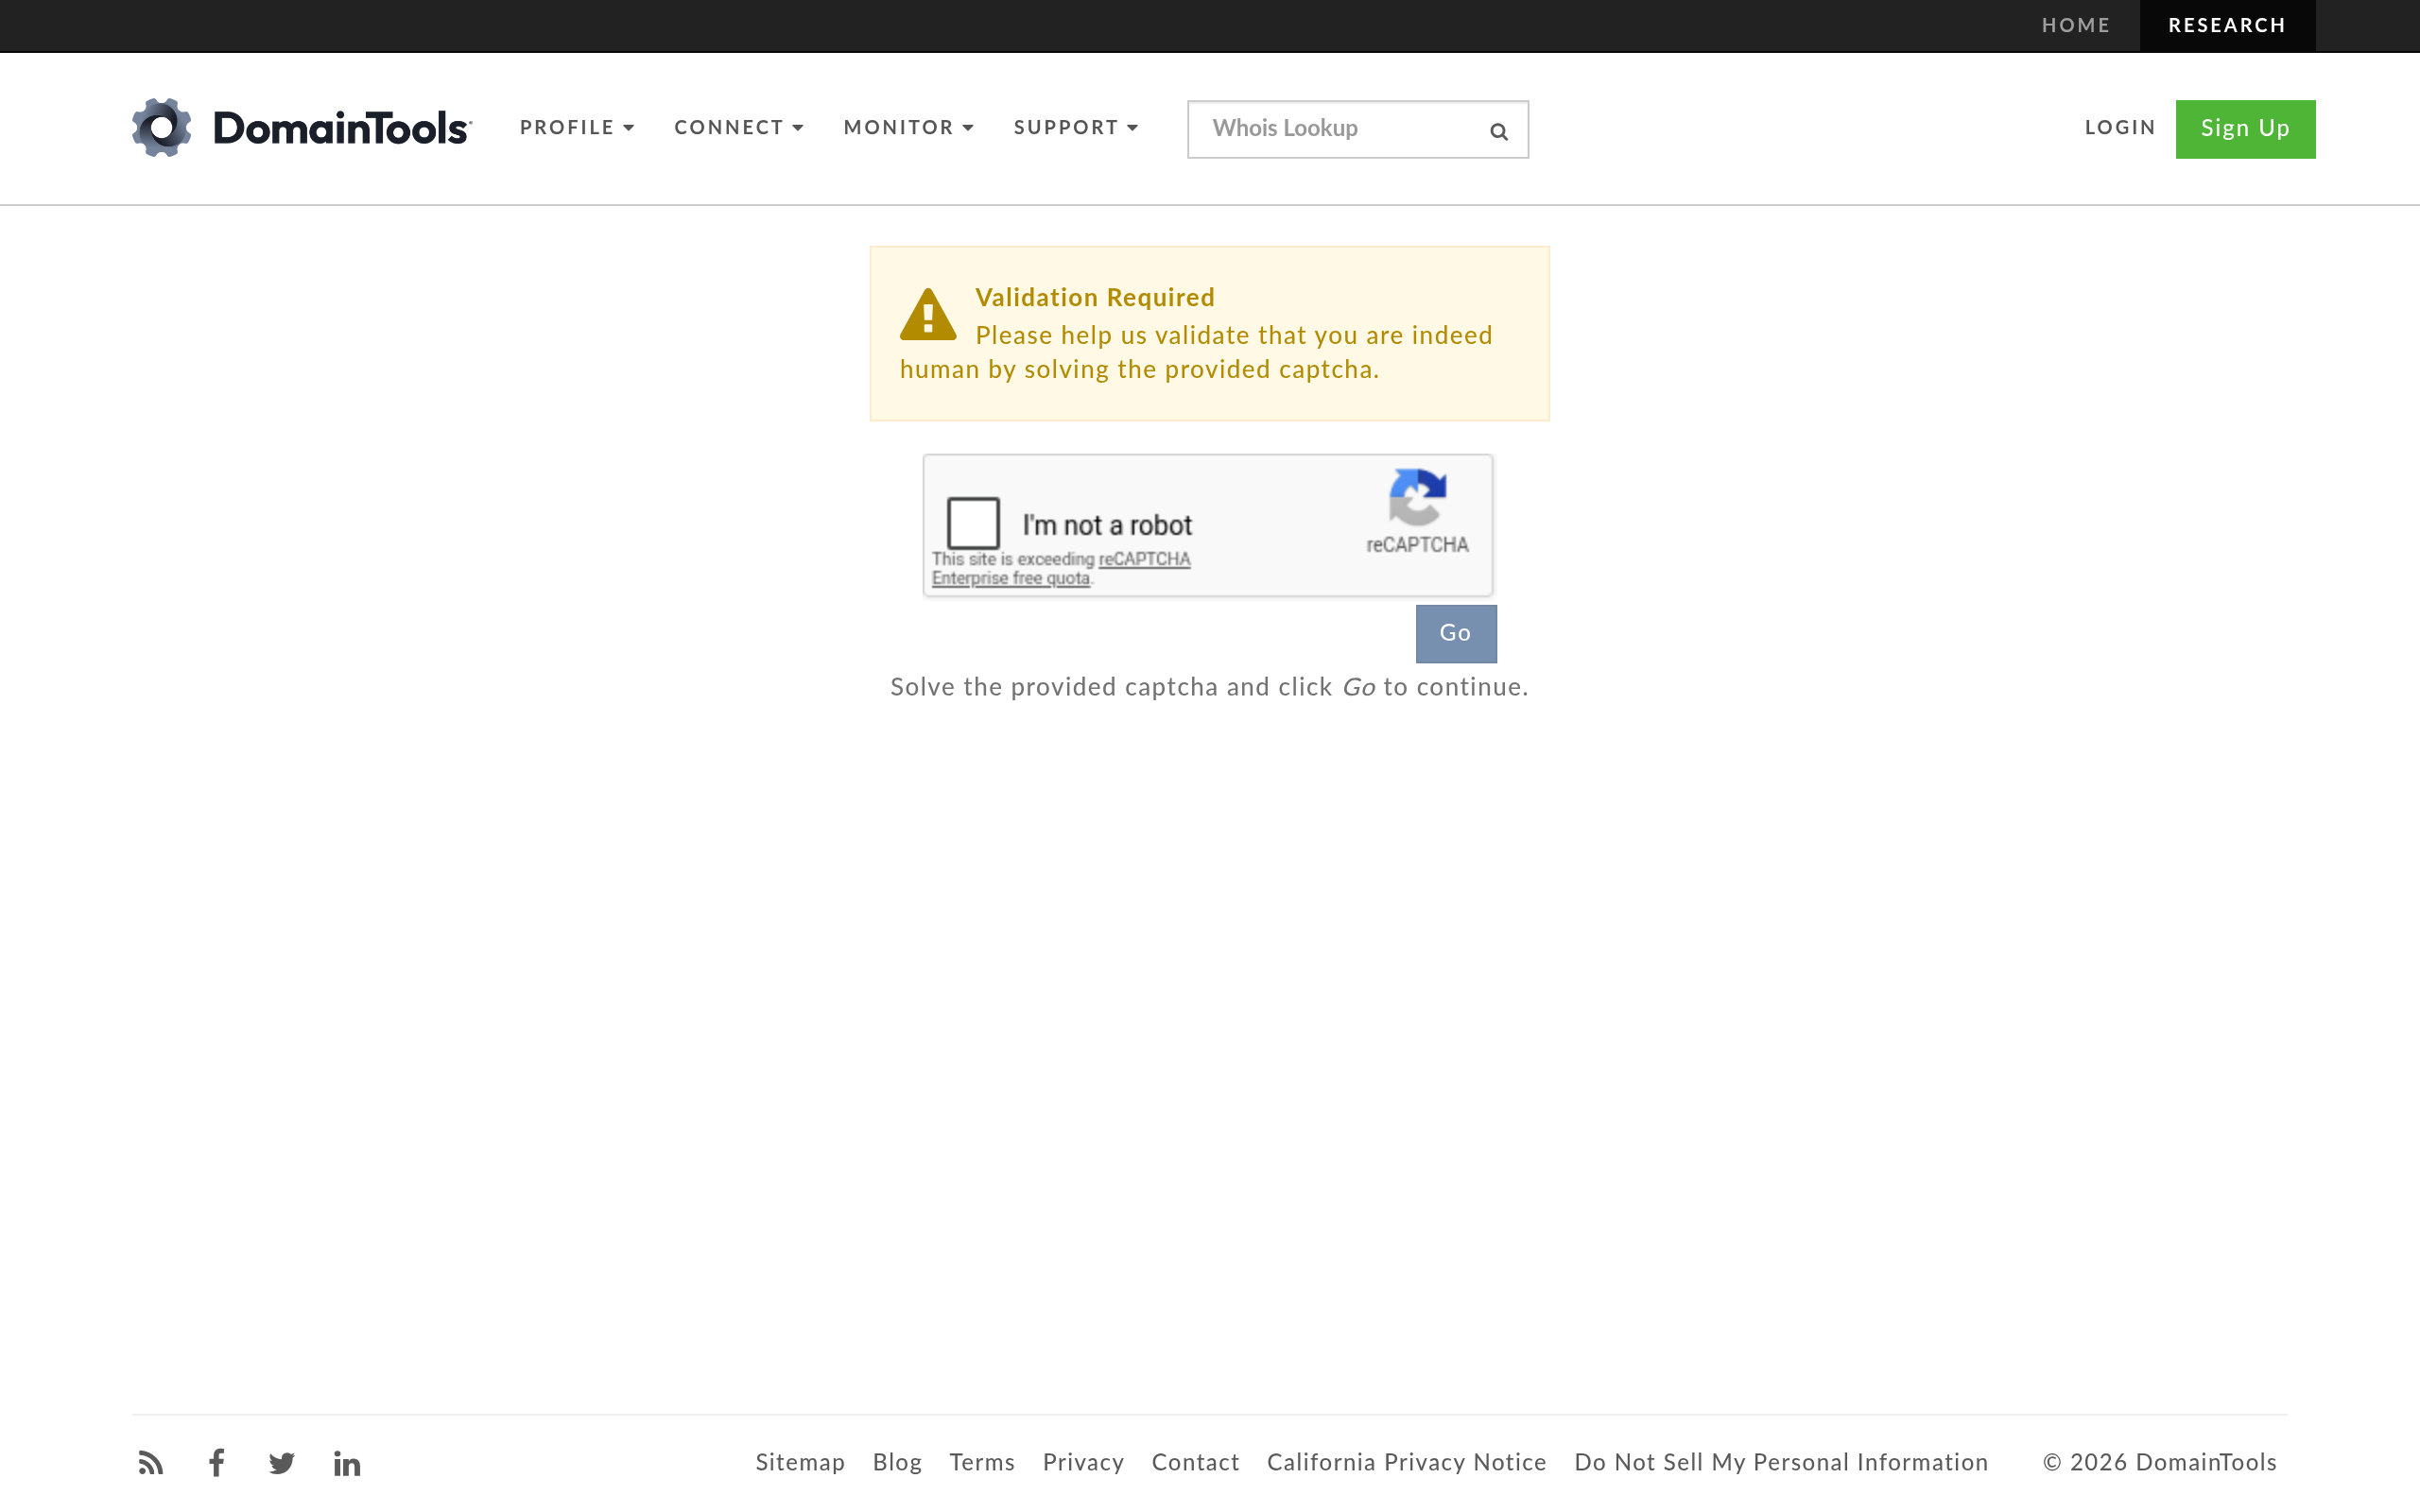2420x1512 pixels.
Task: Switch to the Research tab
Action: (2227, 26)
